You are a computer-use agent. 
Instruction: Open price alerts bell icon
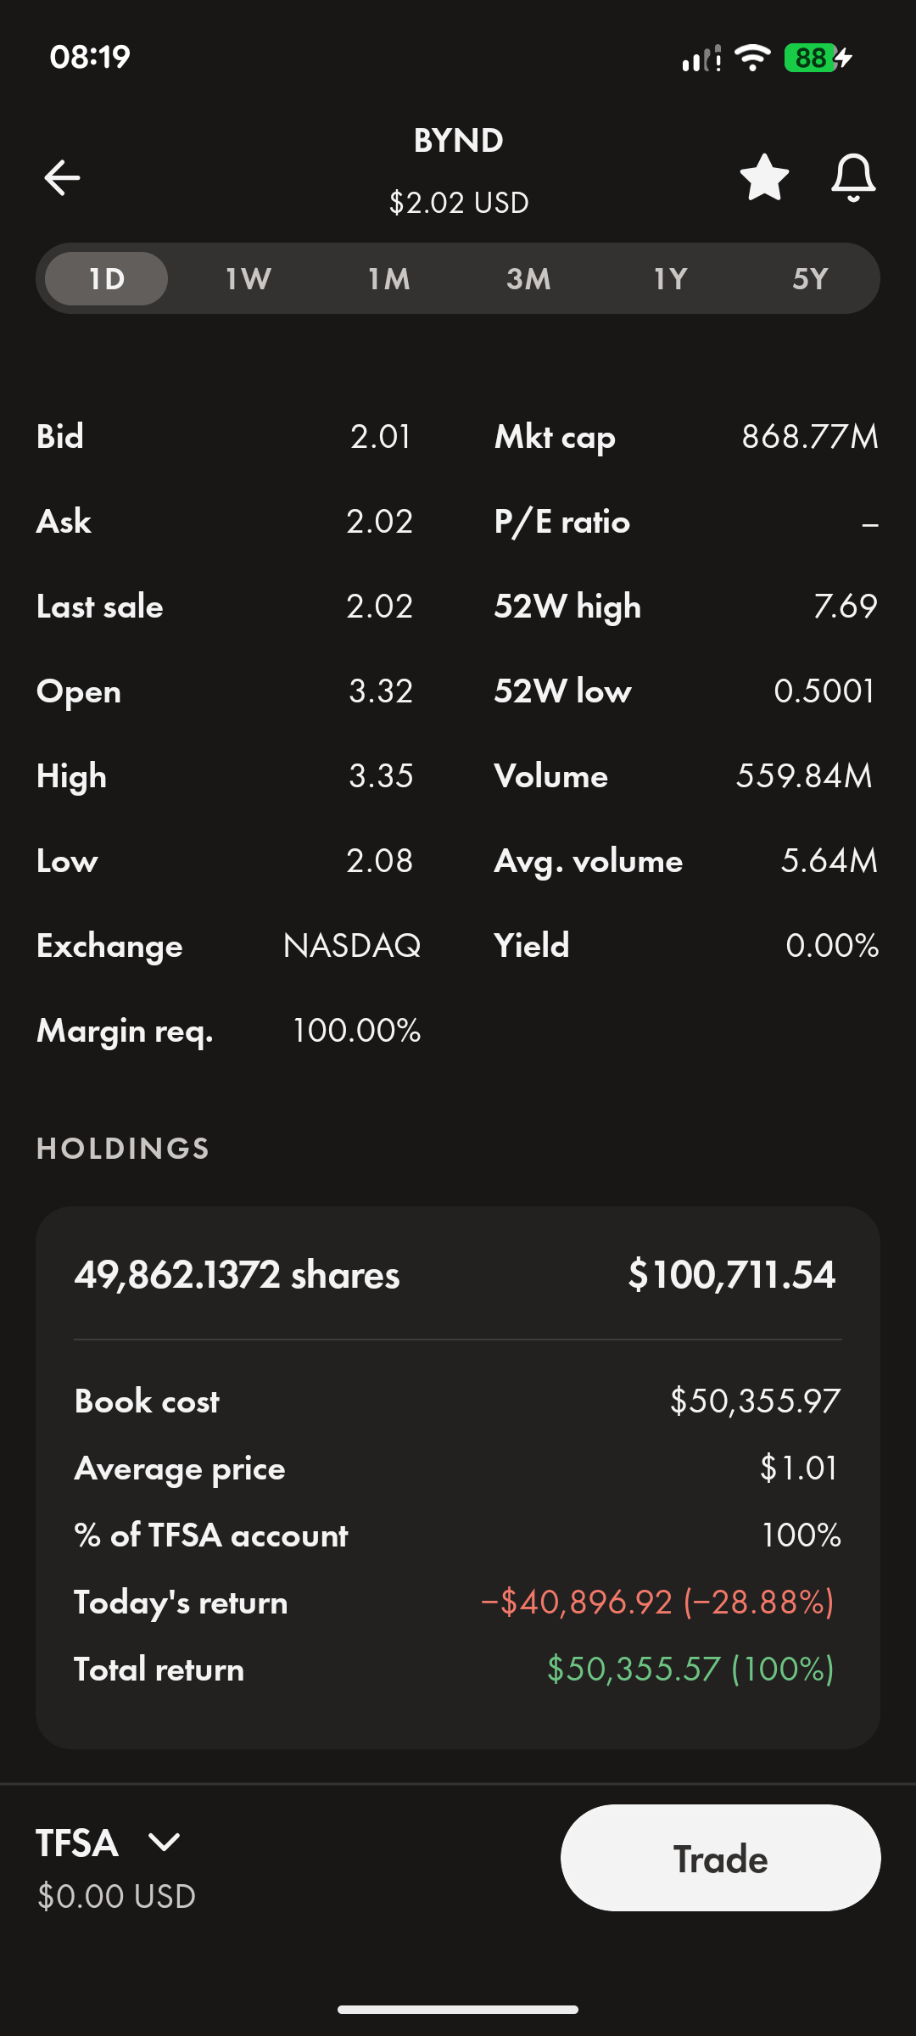(x=852, y=178)
